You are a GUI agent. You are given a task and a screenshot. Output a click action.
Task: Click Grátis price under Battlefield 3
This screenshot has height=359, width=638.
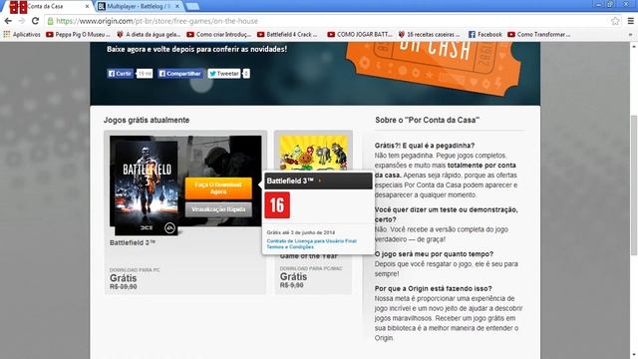click(123, 278)
